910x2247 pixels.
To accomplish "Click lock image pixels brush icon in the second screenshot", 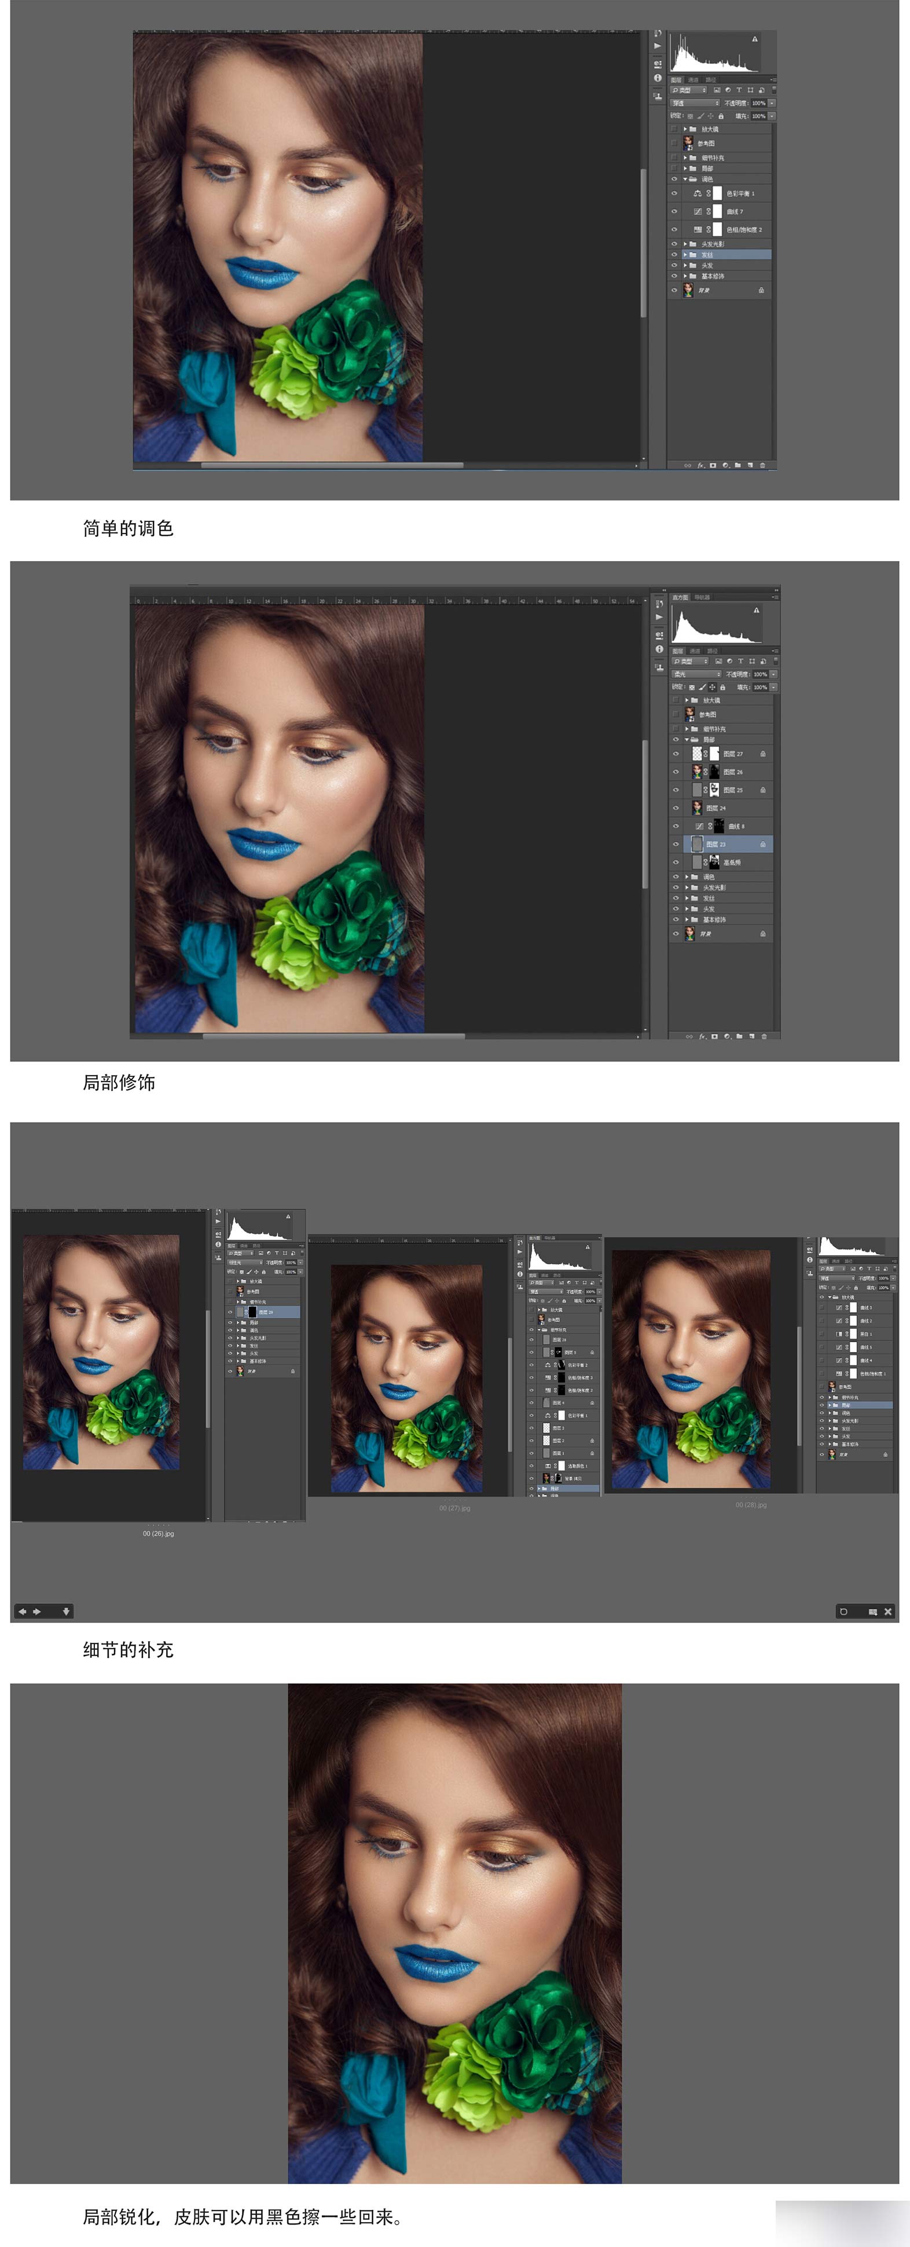I will point(703,688).
